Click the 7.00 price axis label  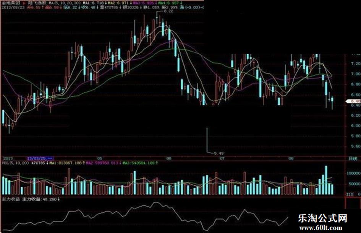tap(356, 74)
